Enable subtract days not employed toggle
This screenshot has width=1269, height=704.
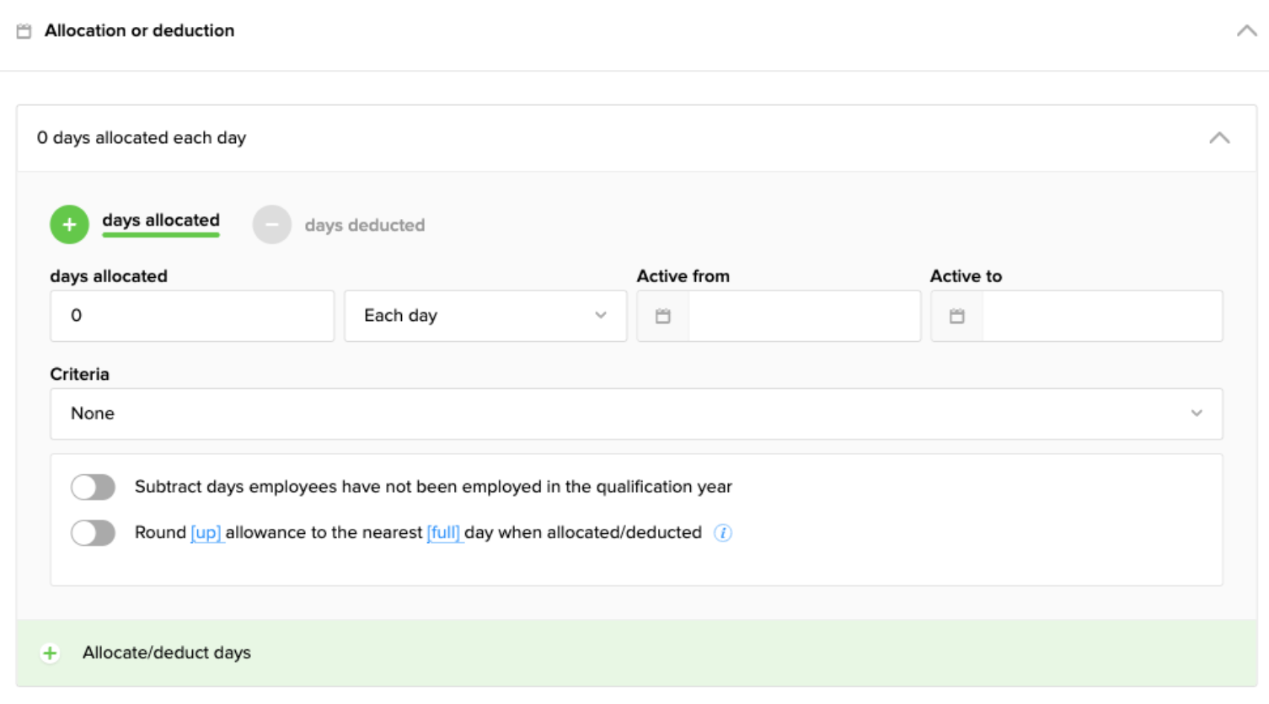tap(93, 488)
